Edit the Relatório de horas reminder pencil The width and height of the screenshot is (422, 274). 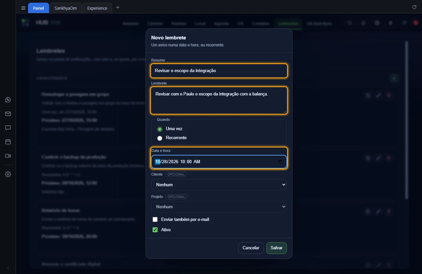pos(378,211)
